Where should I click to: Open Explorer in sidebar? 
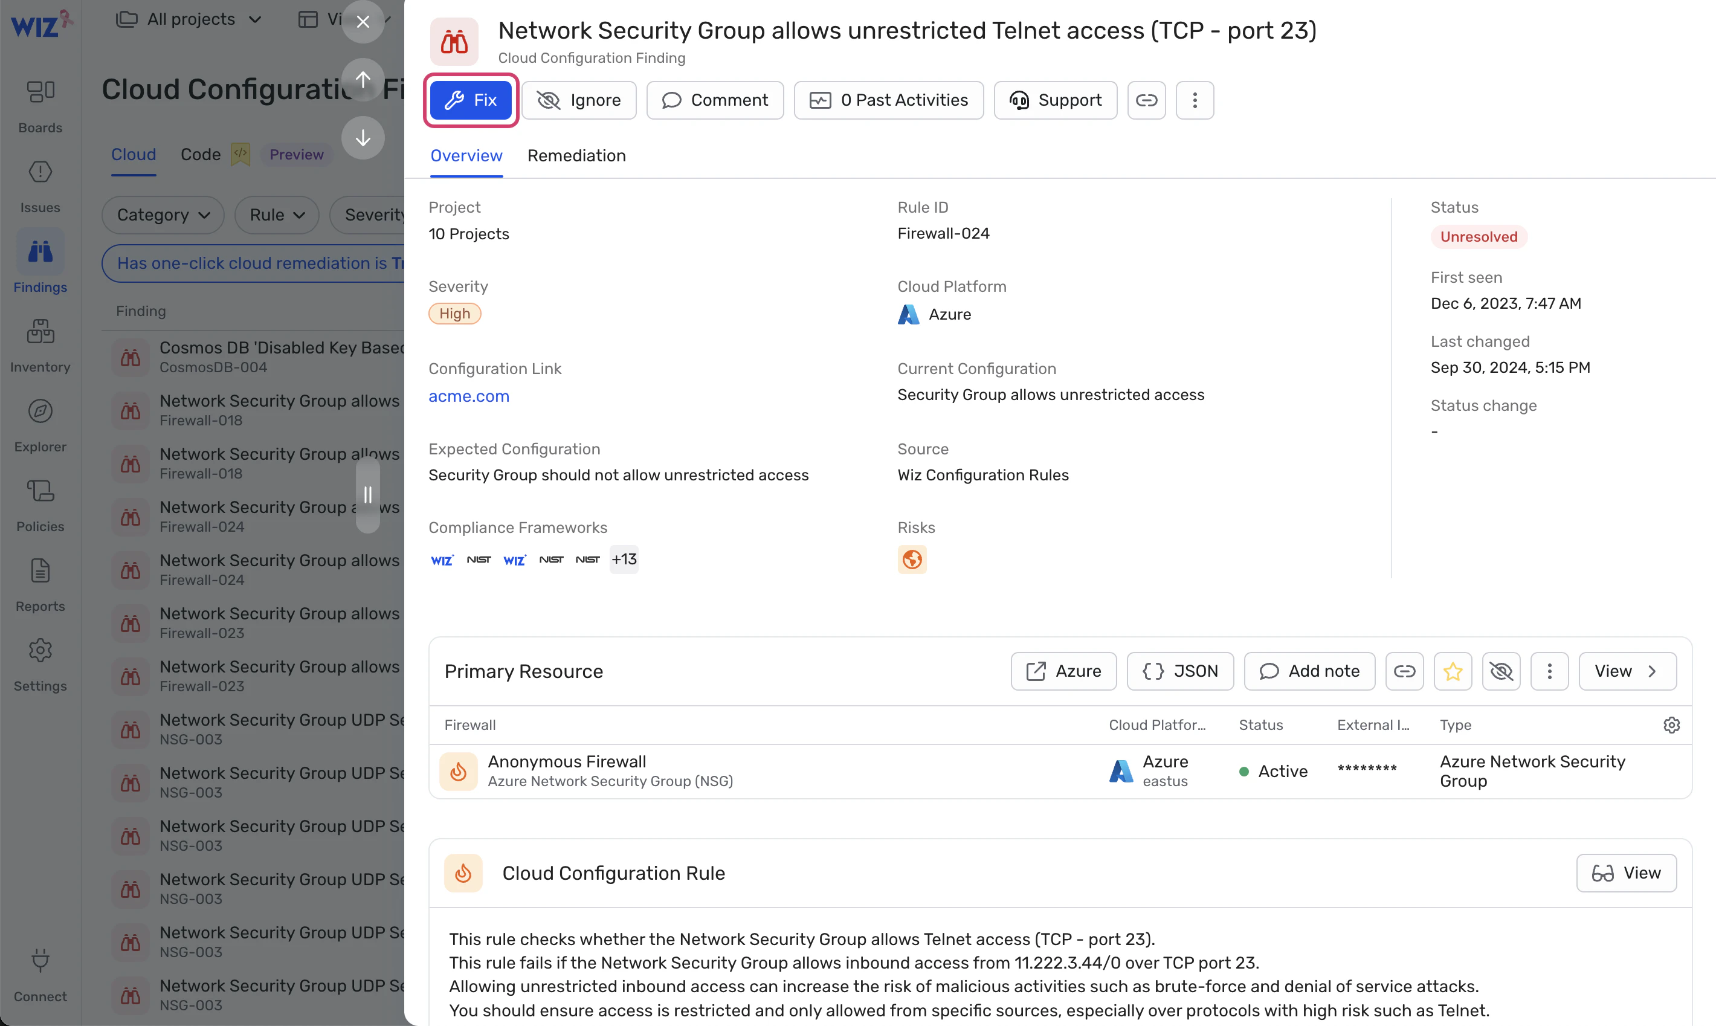[40, 426]
